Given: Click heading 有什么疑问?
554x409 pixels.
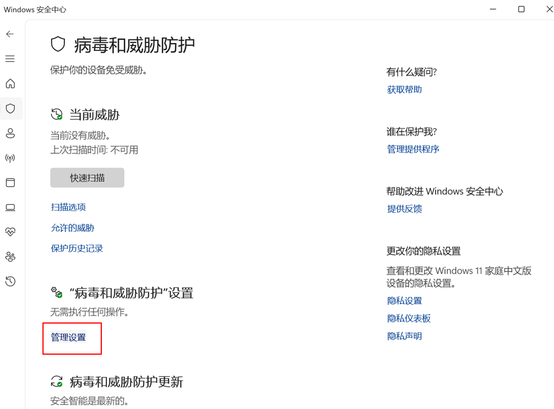Looking at the screenshot, I should coord(411,72).
